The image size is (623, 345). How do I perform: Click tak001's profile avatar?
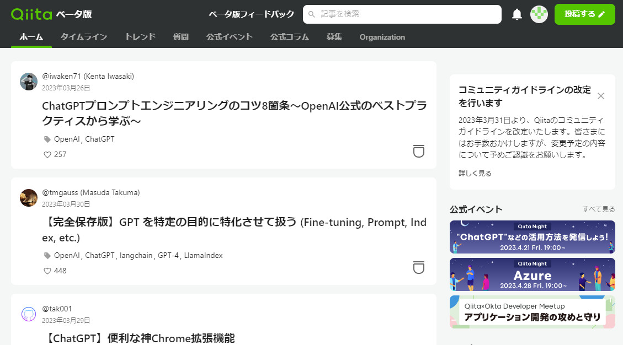29,314
